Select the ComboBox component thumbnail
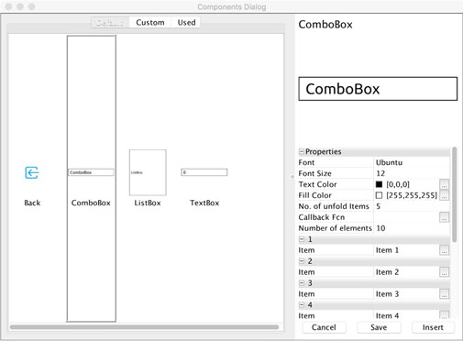The image size is (463, 341). click(x=91, y=172)
